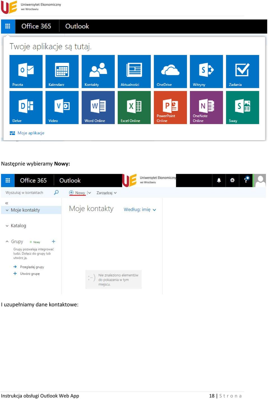
Task: Open the arrow dropdown next to Nowy
Action: [89, 193]
